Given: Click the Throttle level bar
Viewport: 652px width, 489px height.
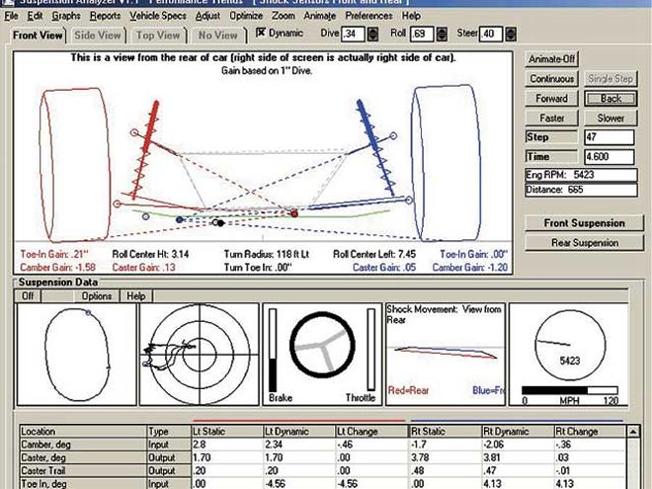Looking at the screenshot, I should pyautogui.click(x=370, y=350).
